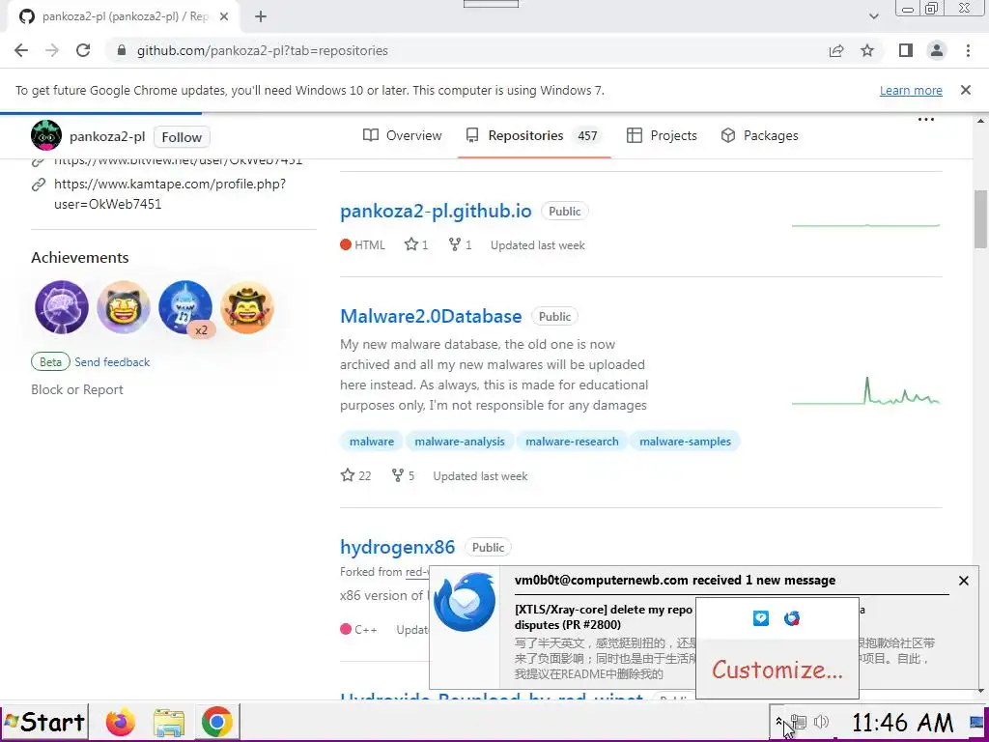Click the page vertical scrollbar thumb
This screenshot has width=989, height=742.
pos(981,219)
